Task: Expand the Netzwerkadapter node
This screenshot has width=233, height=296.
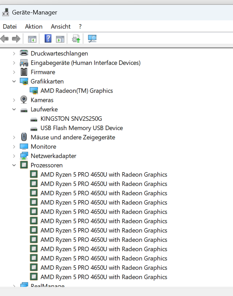Action: click(x=14, y=156)
